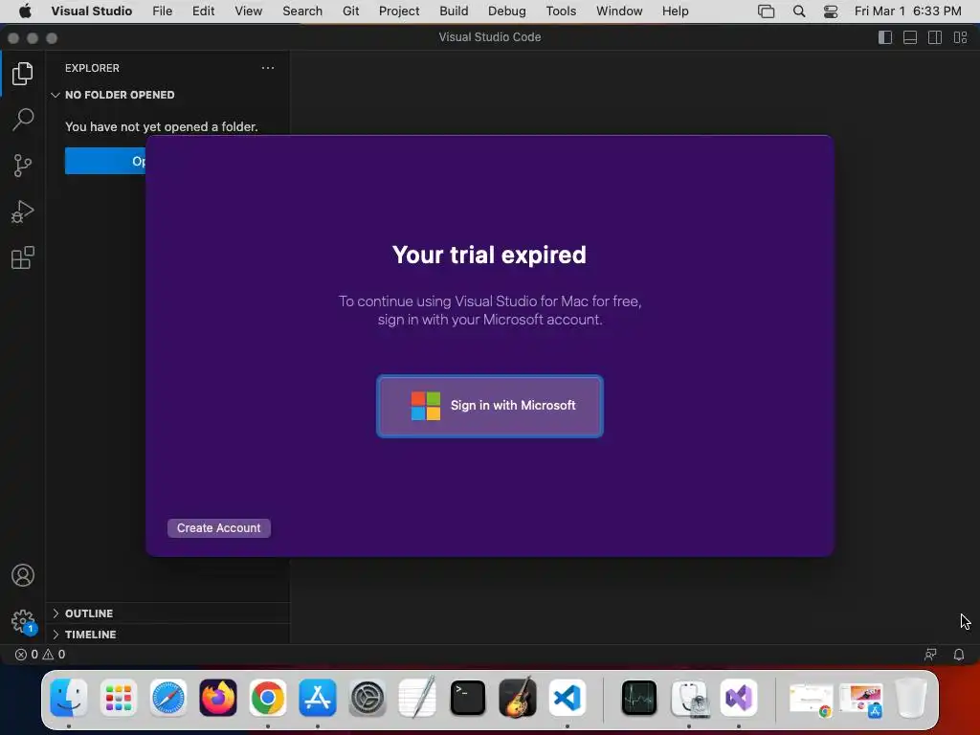Image resolution: width=980 pixels, height=735 pixels.
Task: Open minimized App Store window thumbnail in Dock
Action: [x=860, y=700]
